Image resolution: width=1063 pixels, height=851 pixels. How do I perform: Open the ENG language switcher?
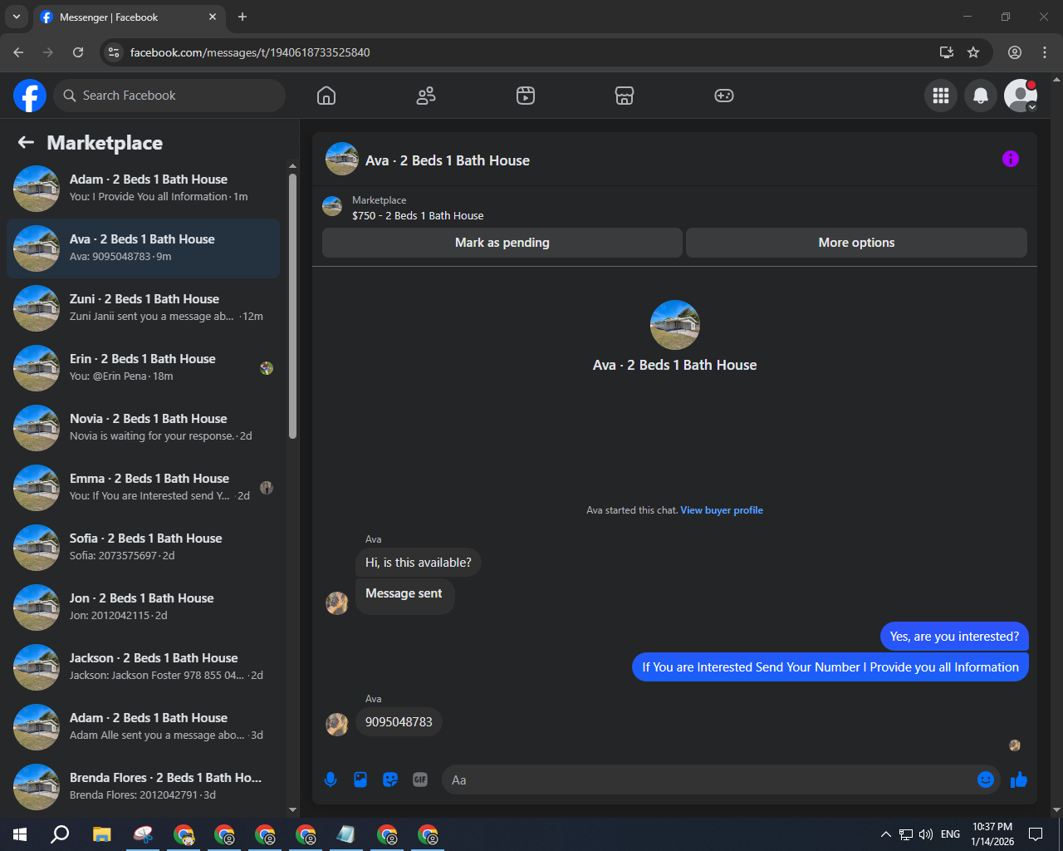click(x=951, y=834)
